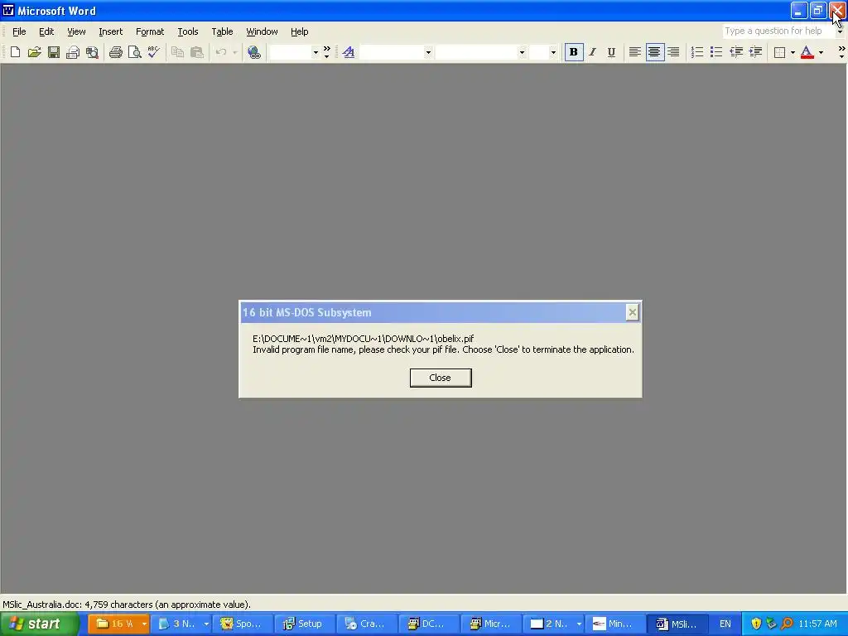Open the Styles and Formatting pane
848x636 pixels.
[x=349, y=52]
